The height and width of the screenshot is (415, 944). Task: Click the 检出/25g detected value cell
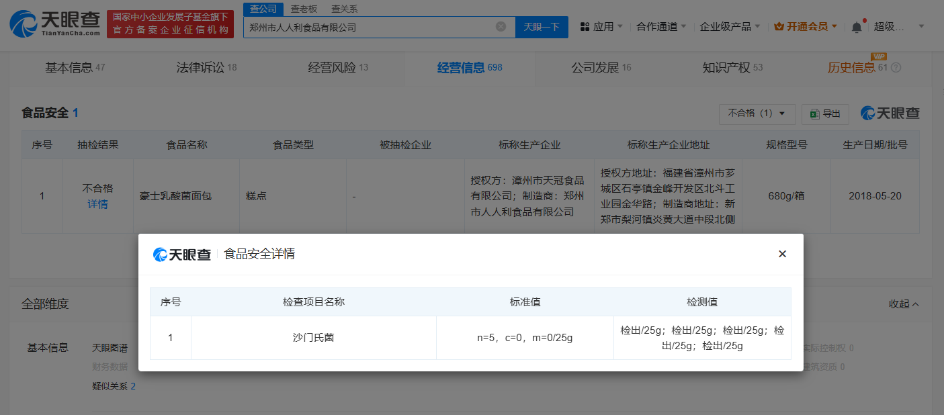[702, 338]
